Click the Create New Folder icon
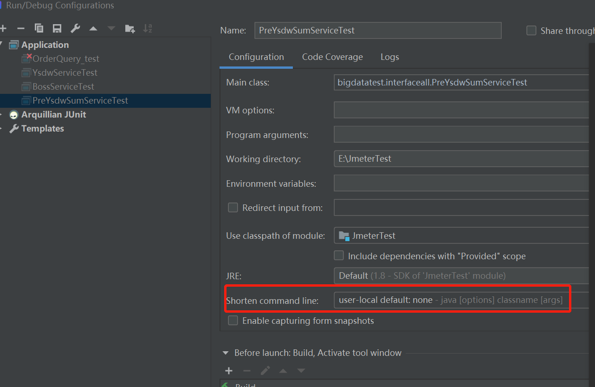 (130, 28)
